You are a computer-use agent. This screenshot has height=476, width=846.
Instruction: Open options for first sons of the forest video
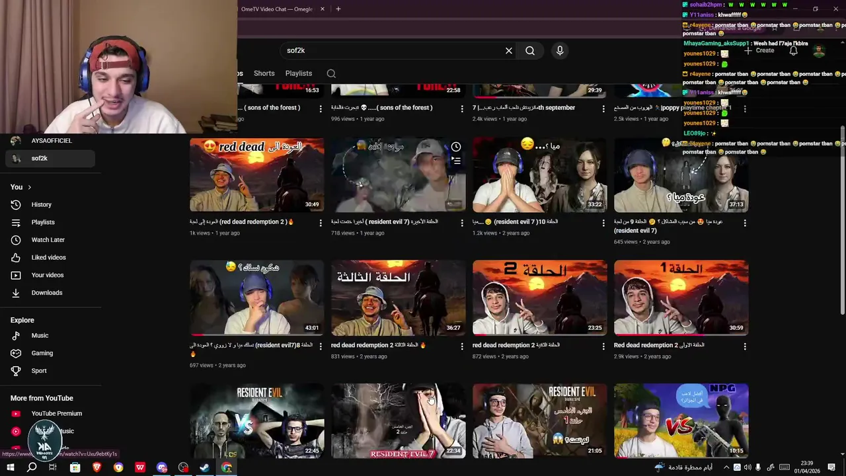321,109
